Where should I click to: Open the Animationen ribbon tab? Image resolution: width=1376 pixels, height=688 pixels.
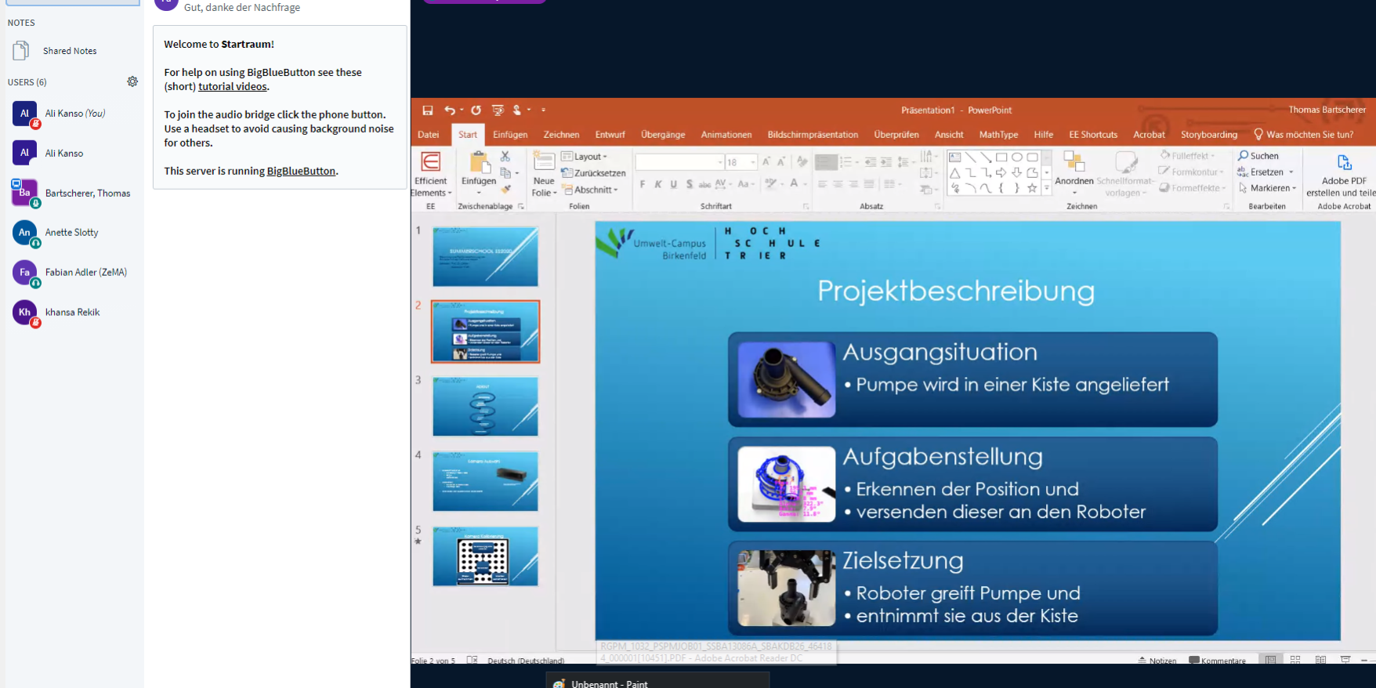pyautogui.click(x=726, y=135)
